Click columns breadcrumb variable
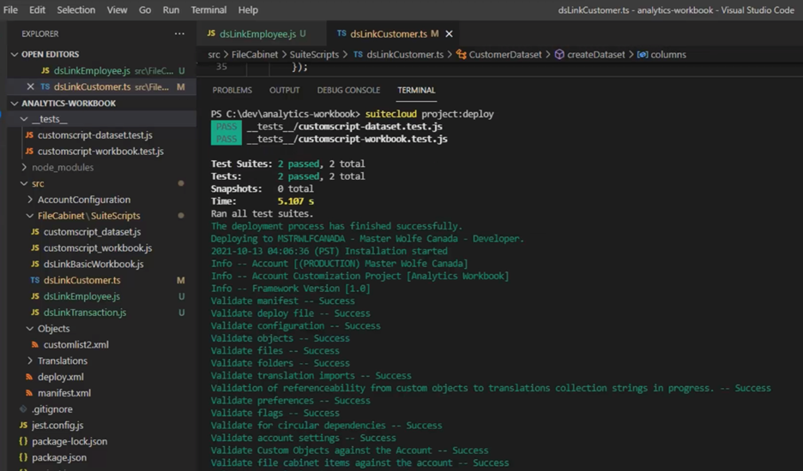Screen dimensions: 803x471 tap(661, 55)
